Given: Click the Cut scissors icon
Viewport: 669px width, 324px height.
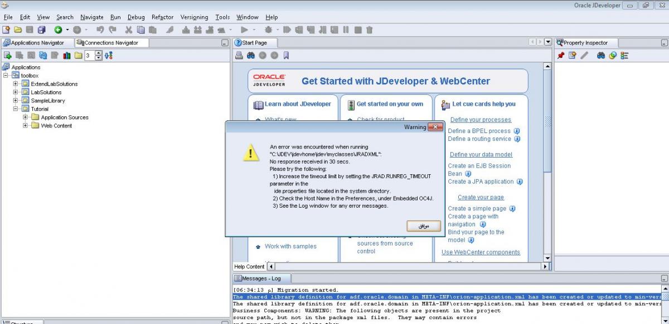Looking at the screenshot, I should pos(129,30).
